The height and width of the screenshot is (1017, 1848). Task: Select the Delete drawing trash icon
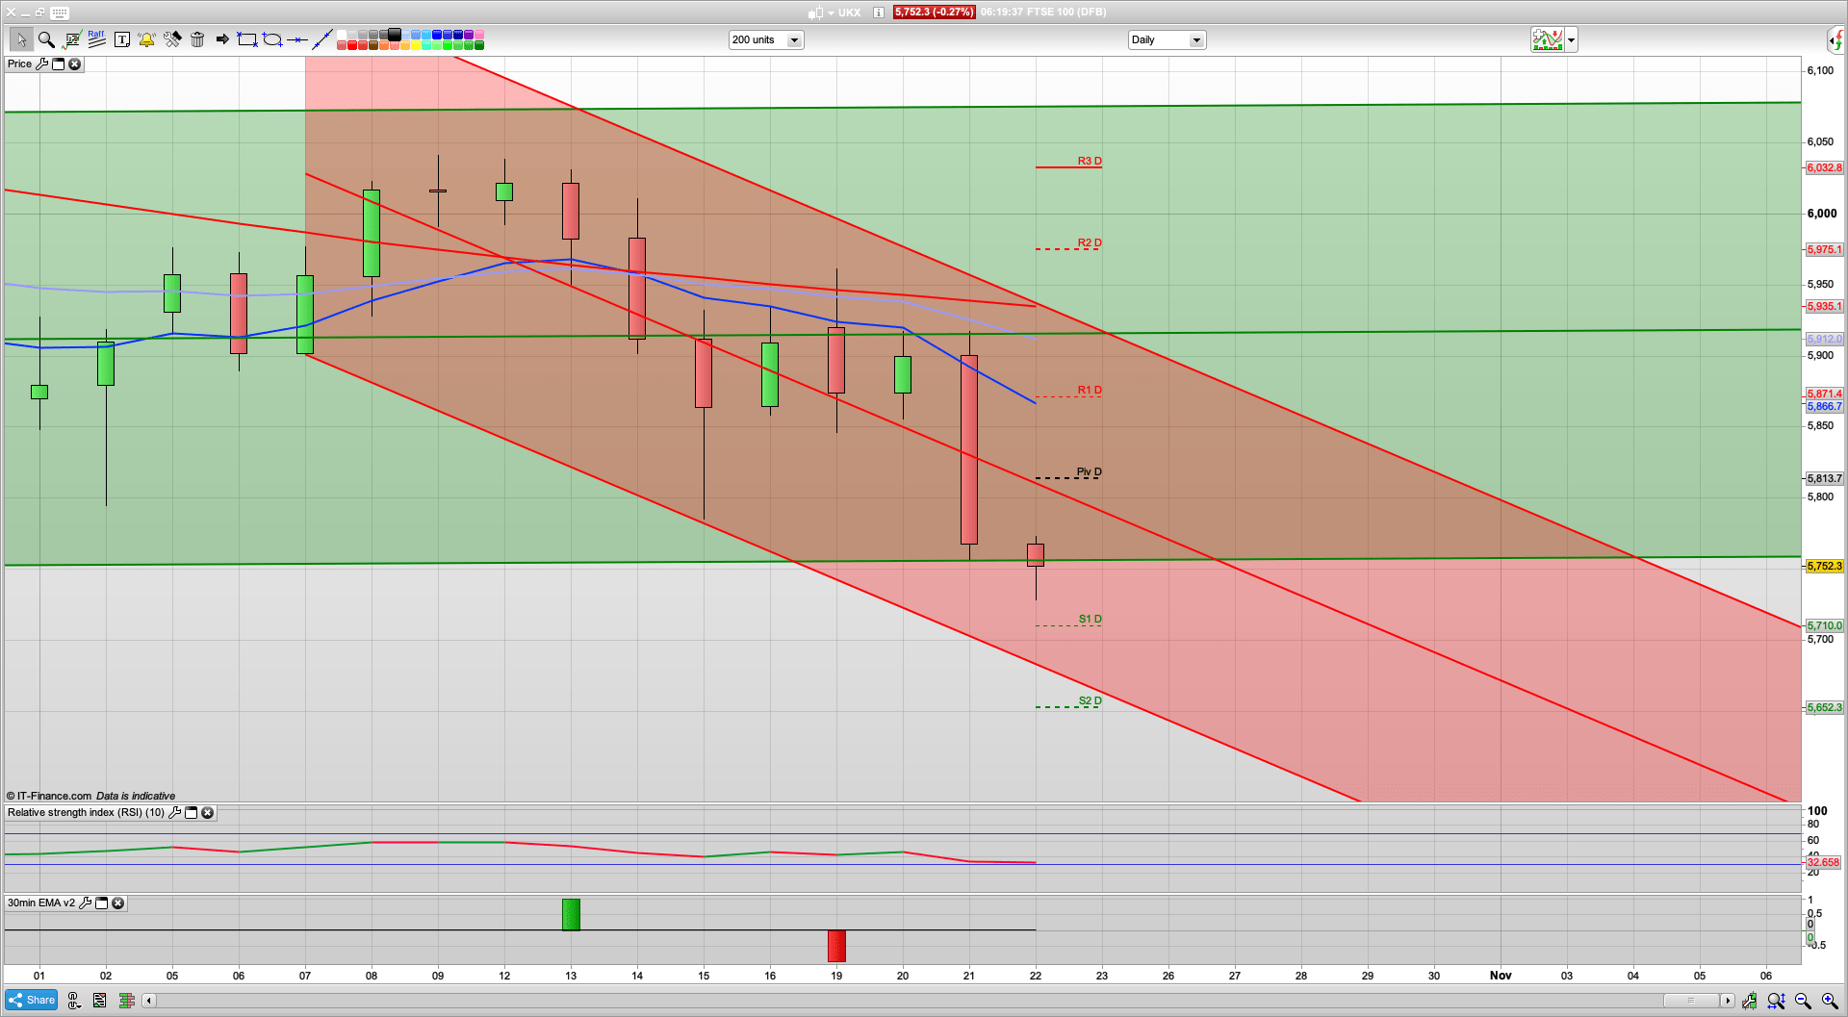click(x=197, y=39)
